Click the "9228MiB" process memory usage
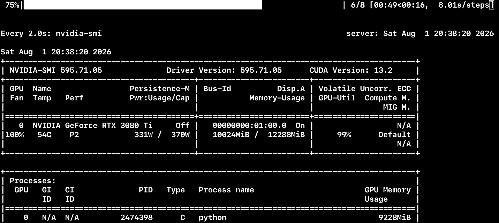 (x=395, y=217)
